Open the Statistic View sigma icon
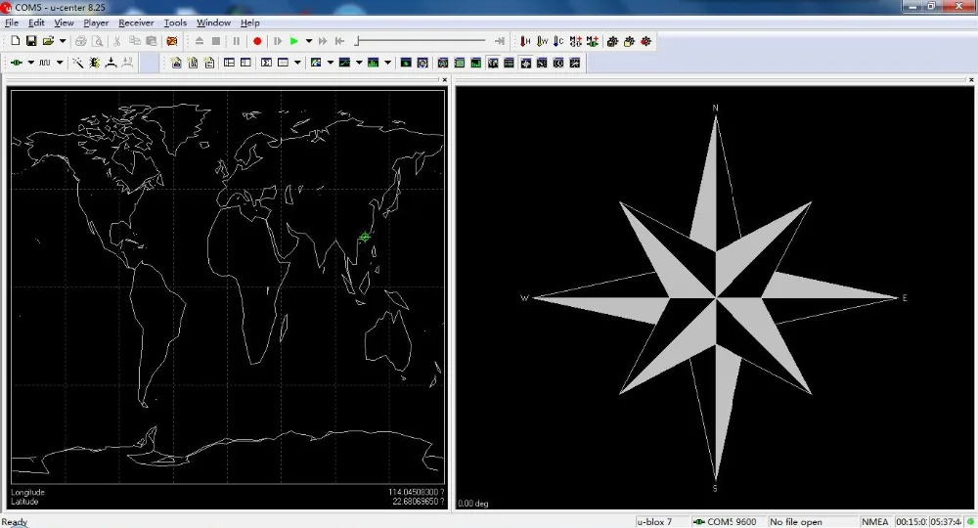 266,63
